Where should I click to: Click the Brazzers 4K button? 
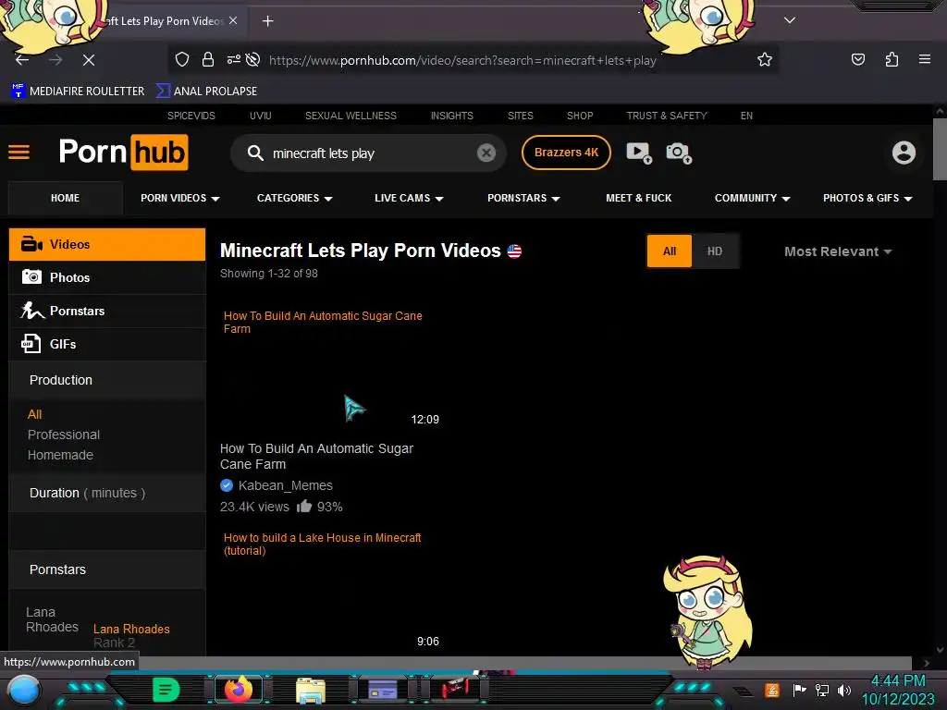[x=566, y=153]
